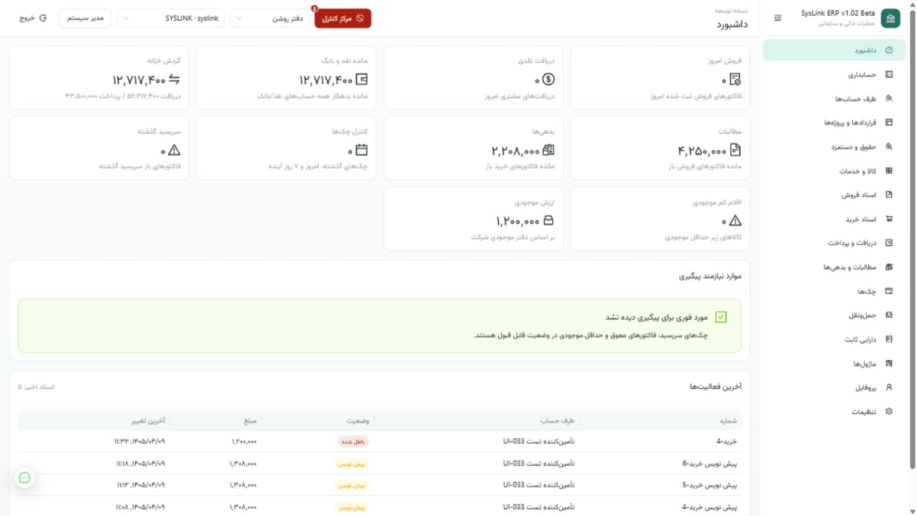Click the ارزش موجودی box icon
The image size is (917, 516).
tap(548, 220)
